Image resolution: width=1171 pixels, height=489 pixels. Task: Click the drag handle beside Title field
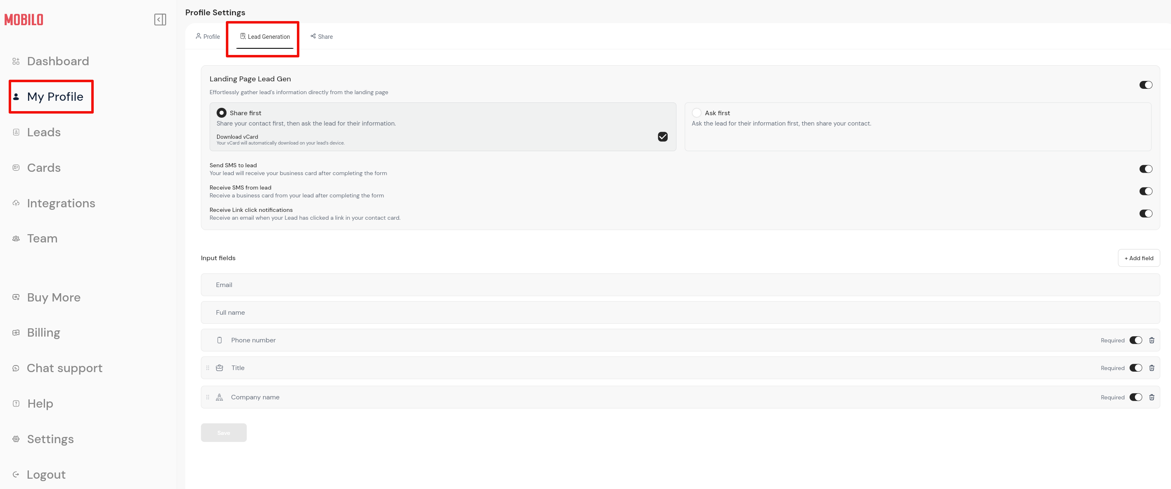coord(208,368)
